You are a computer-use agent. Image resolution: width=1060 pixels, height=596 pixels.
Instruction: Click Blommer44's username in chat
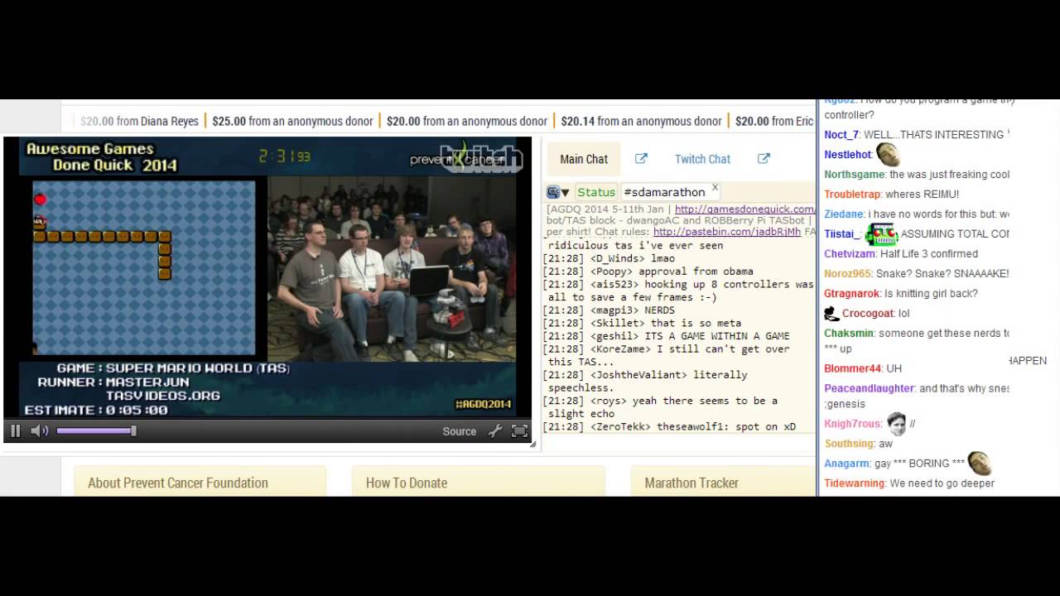[x=852, y=368]
